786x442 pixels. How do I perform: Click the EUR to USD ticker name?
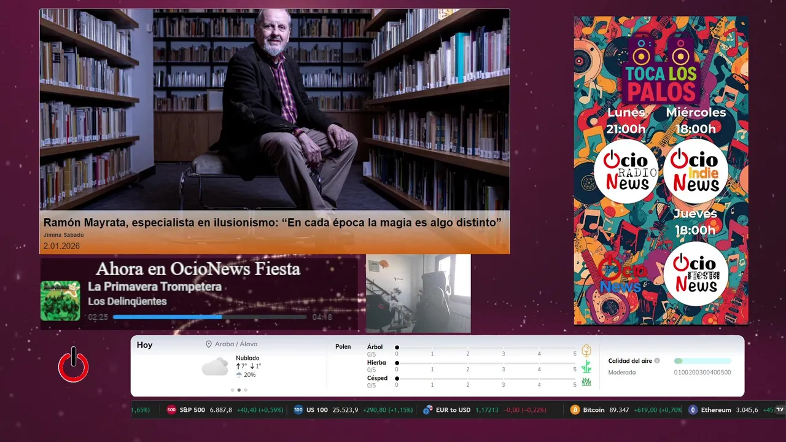[x=453, y=409]
